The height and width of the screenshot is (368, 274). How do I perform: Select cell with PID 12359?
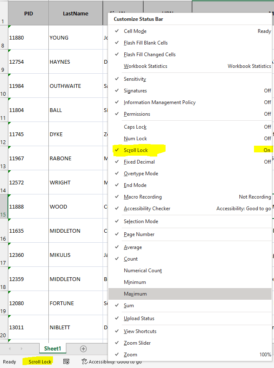[28, 279]
